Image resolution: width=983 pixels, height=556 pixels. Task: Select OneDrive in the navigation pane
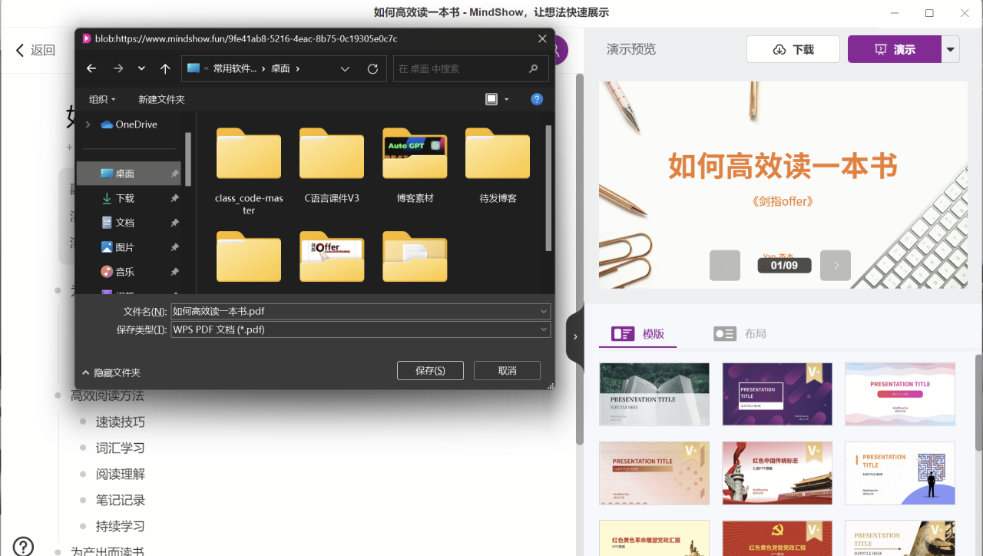pos(129,124)
